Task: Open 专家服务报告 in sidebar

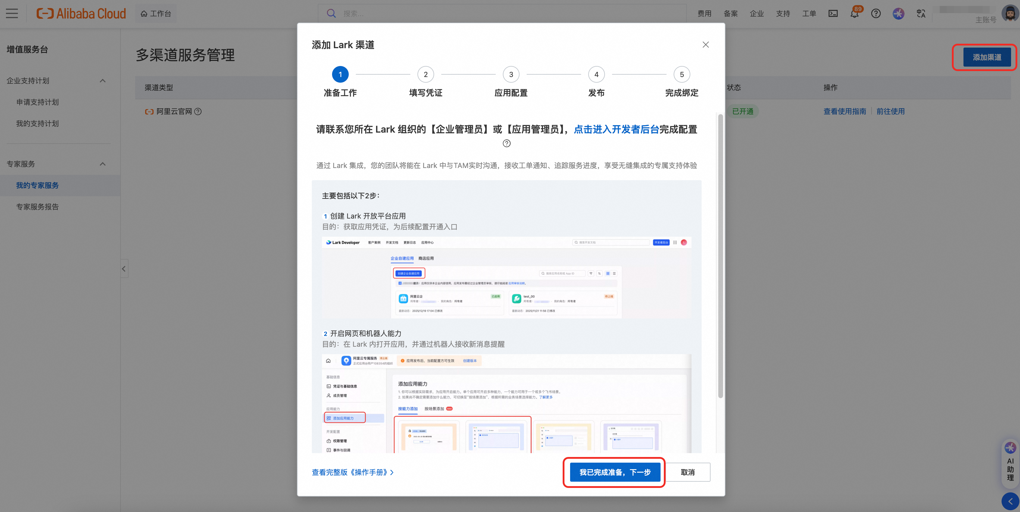Action: 37,207
